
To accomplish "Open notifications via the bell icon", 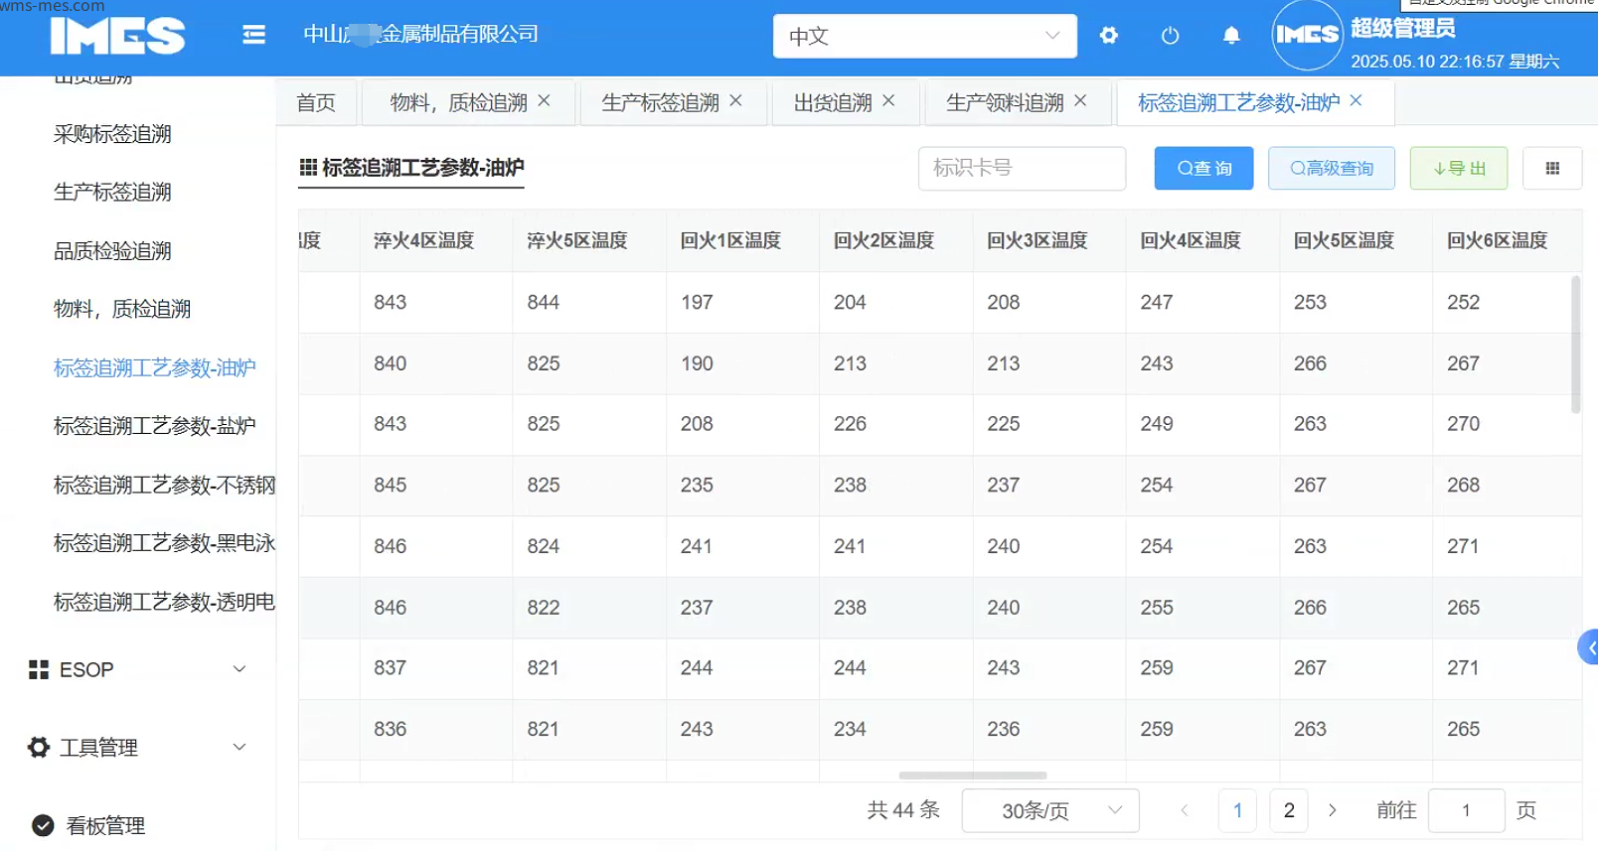I will click(1231, 36).
